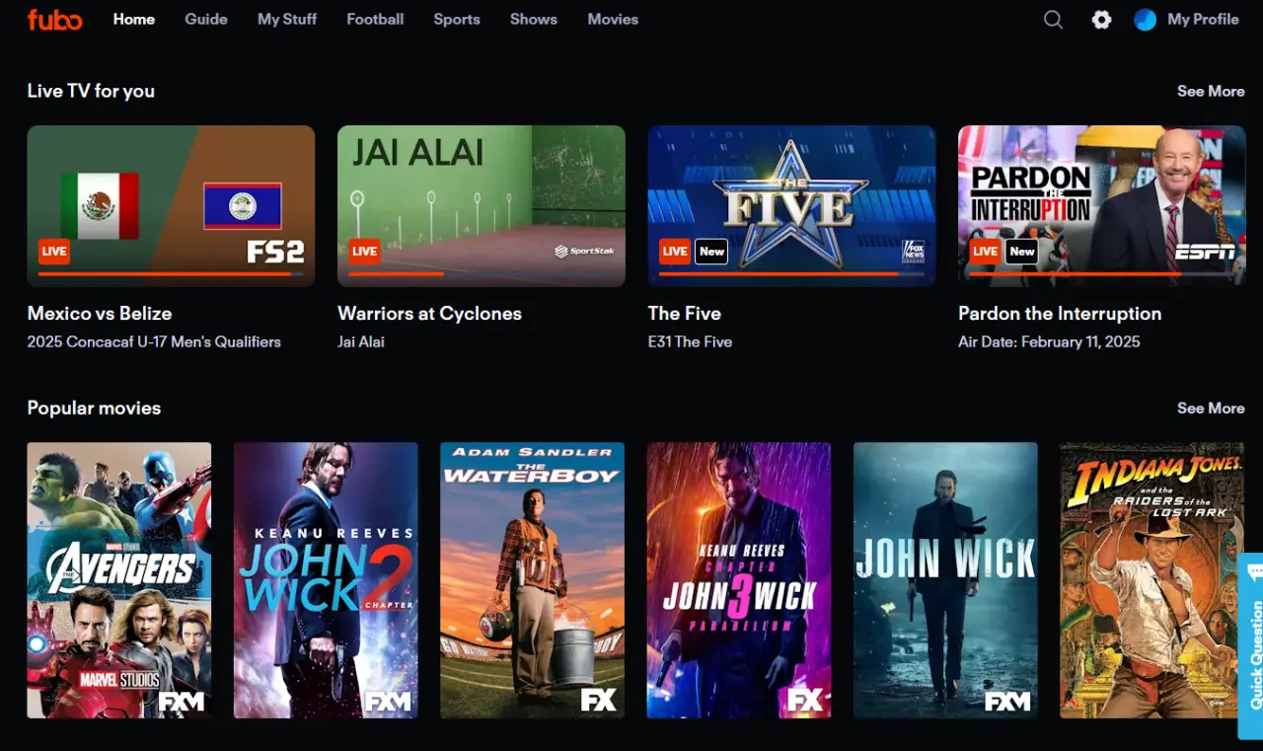Click the 'Live TV for you' heading

[x=91, y=91]
